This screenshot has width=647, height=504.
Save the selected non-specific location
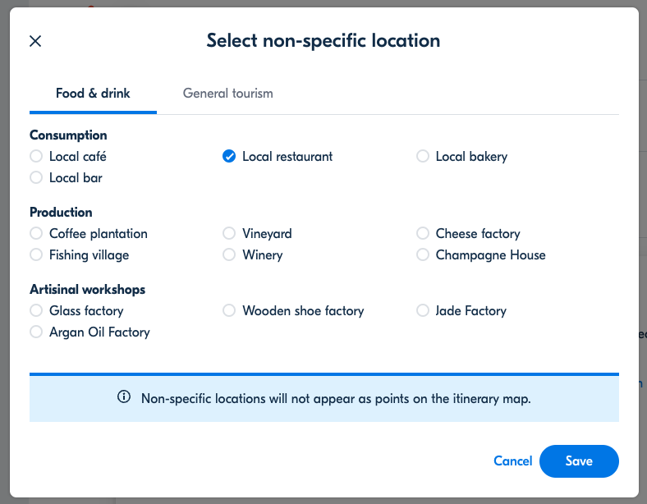tap(579, 461)
